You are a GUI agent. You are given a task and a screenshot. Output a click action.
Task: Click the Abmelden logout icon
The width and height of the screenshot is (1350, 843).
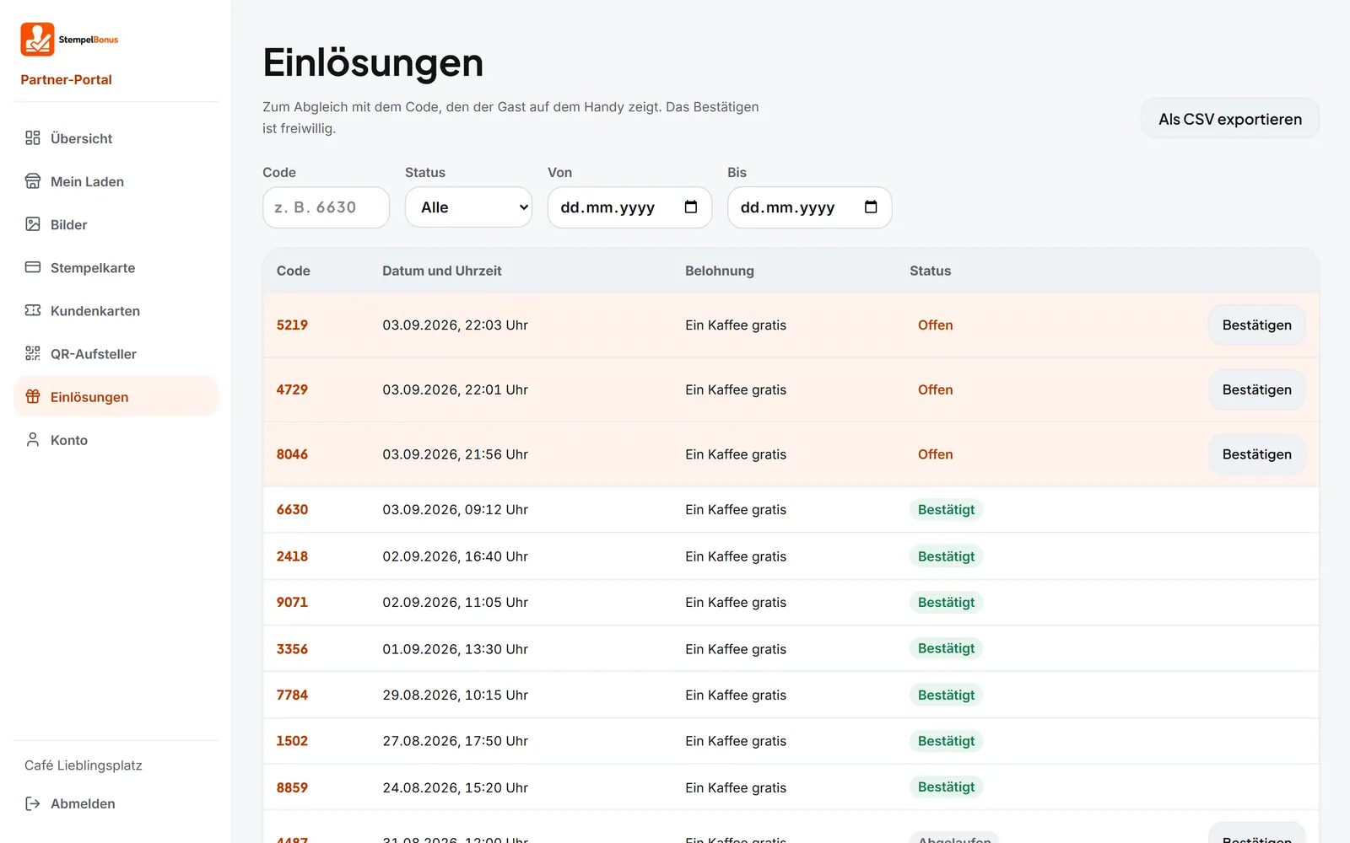pyautogui.click(x=33, y=803)
